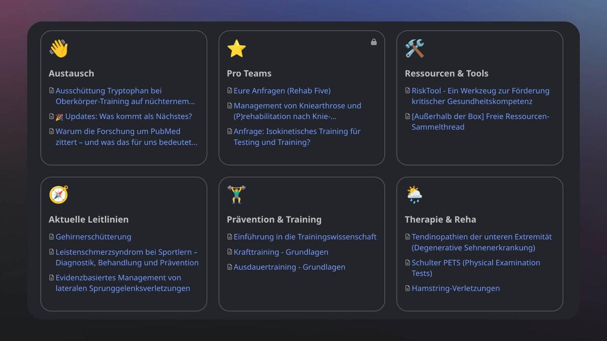Image resolution: width=607 pixels, height=341 pixels.
Task: Open the Ressourcen & Tools category heading
Action: coord(446,74)
